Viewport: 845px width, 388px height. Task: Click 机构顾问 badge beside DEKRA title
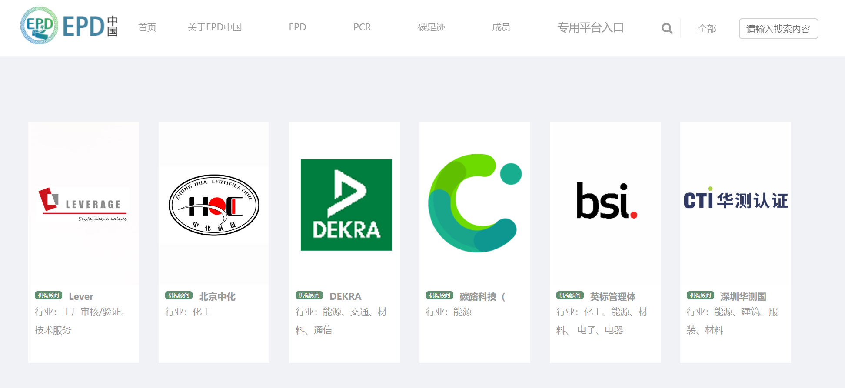coord(309,295)
